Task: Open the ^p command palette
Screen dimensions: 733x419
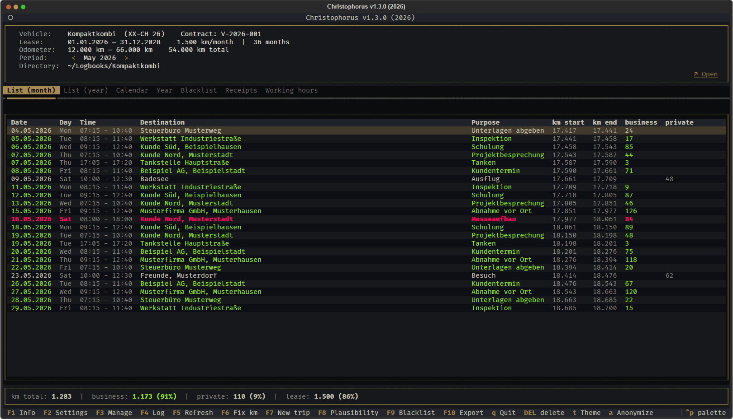Action: [706, 413]
